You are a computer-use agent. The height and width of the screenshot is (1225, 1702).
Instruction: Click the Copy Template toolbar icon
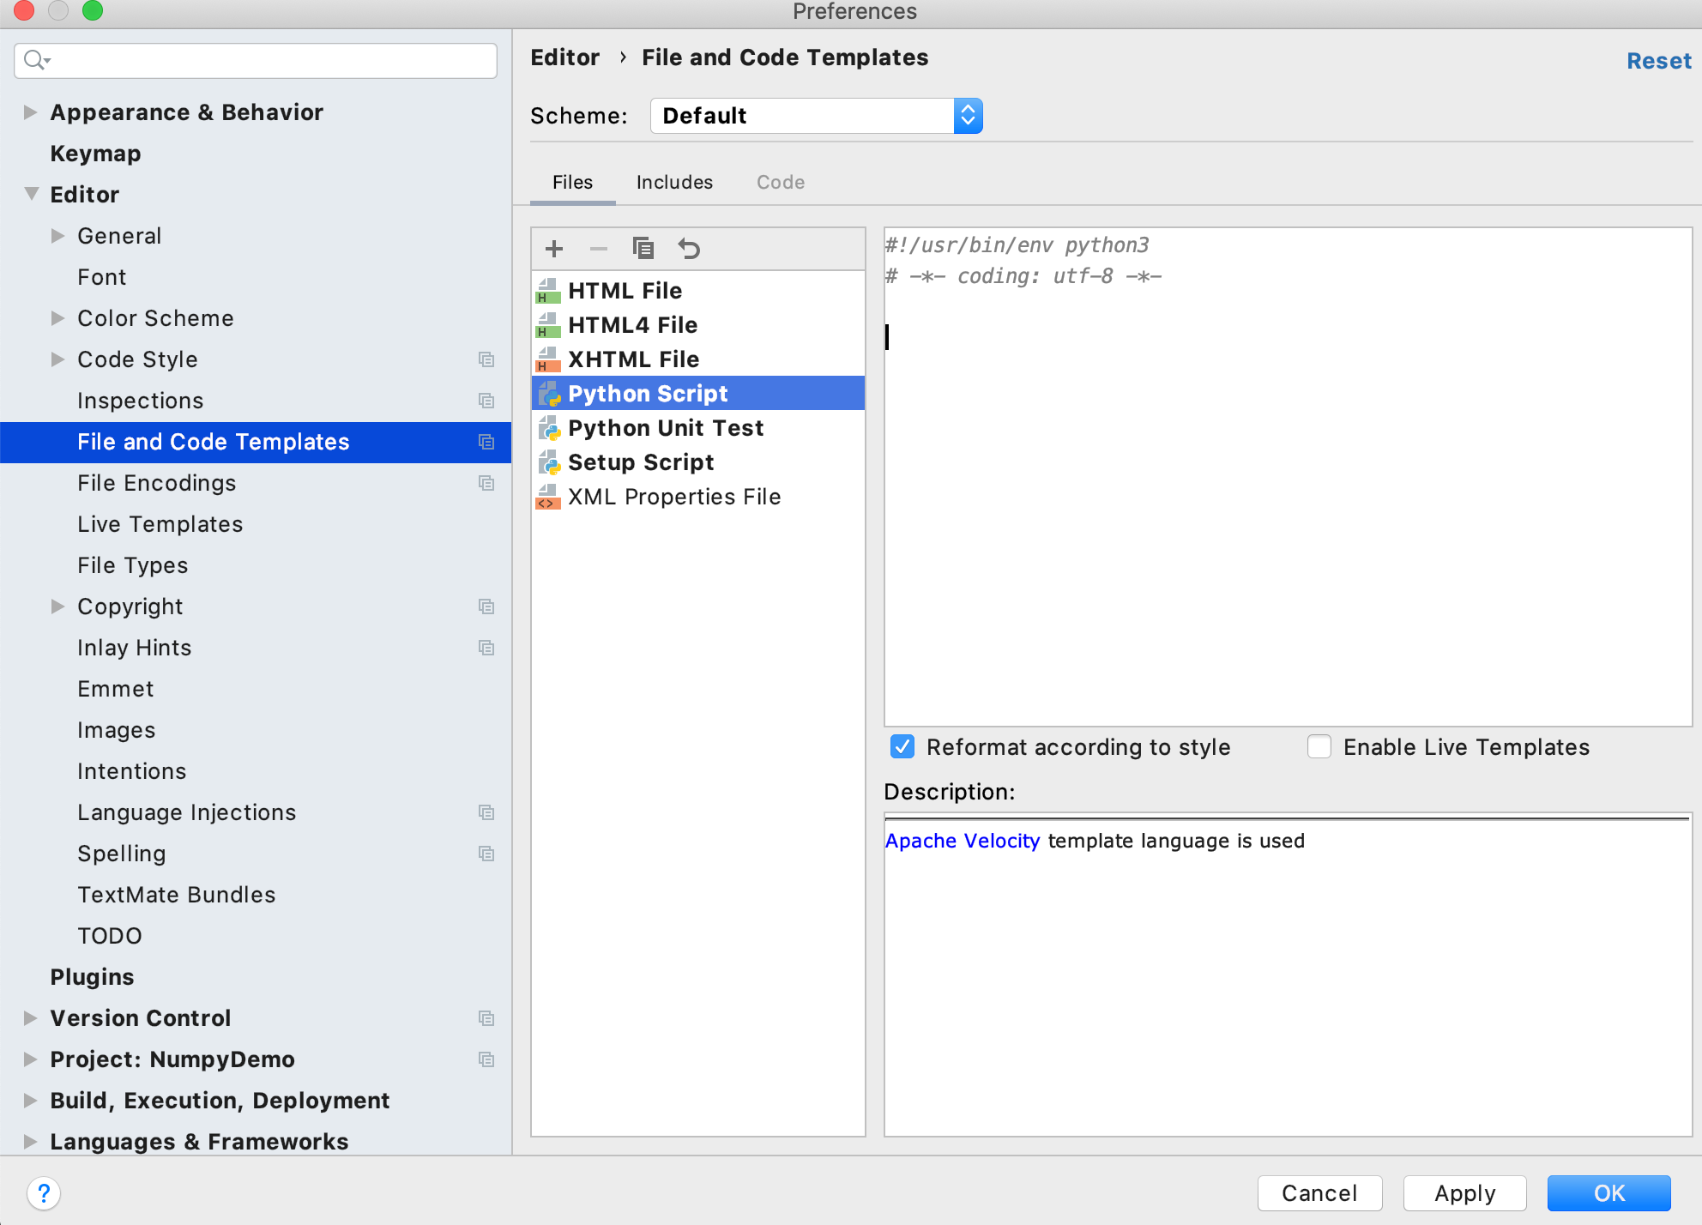(x=643, y=248)
